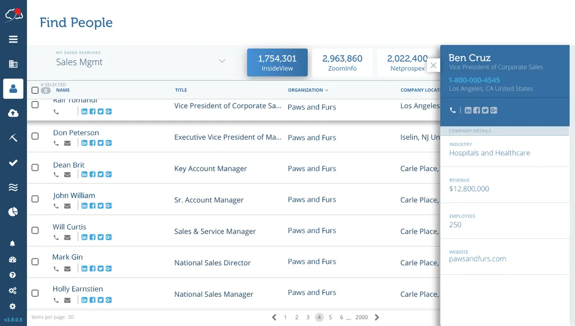575x326 pixels.
Task: Go to page 6
Action: (342, 317)
